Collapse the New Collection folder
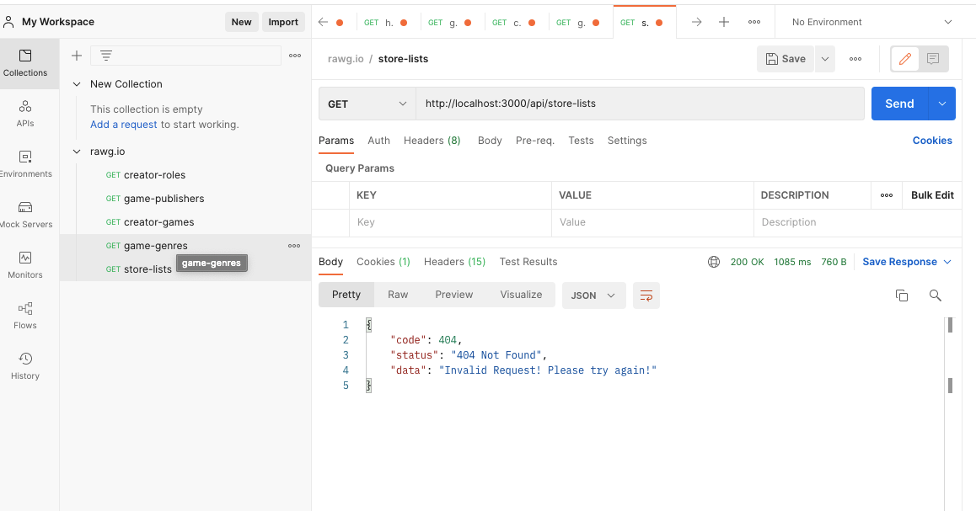The height and width of the screenshot is (511, 976). pyautogui.click(x=77, y=84)
